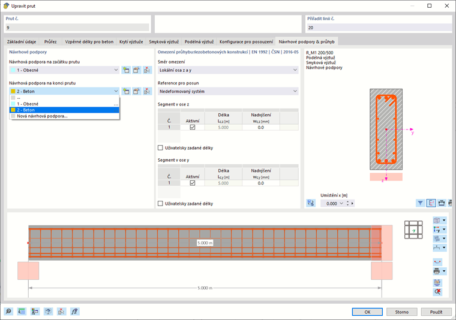Edit design support for member end
Viewport: 456px width, 320px height.
coord(136,91)
